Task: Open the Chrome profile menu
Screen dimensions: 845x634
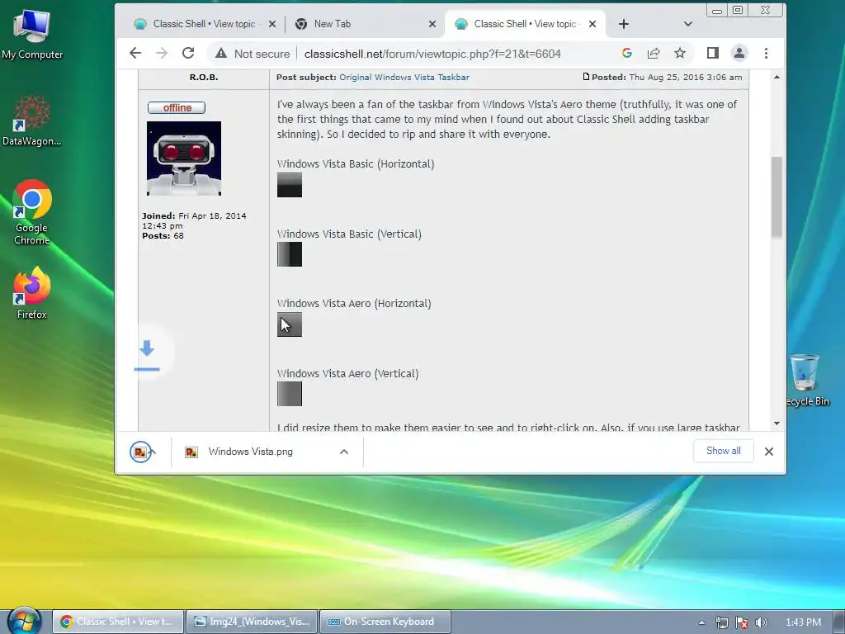Action: (x=739, y=53)
